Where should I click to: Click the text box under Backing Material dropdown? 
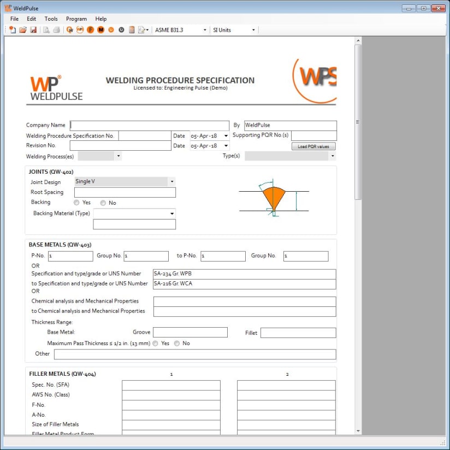(134, 224)
